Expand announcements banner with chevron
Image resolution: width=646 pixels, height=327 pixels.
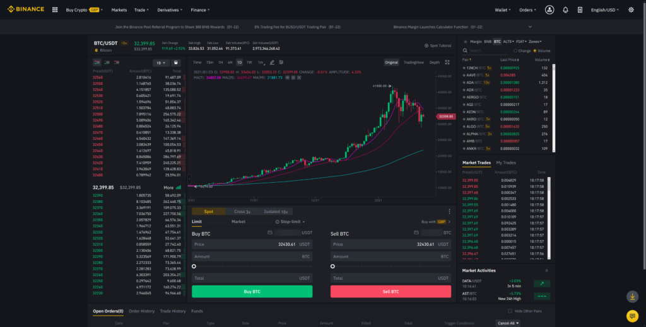click(x=530, y=26)
